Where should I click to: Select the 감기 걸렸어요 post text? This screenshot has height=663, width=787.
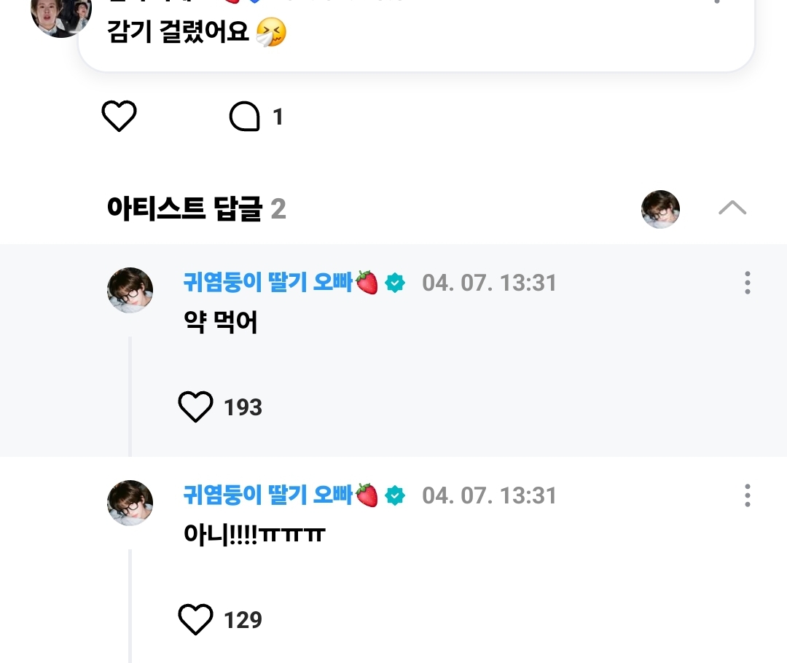pos(179,32)
